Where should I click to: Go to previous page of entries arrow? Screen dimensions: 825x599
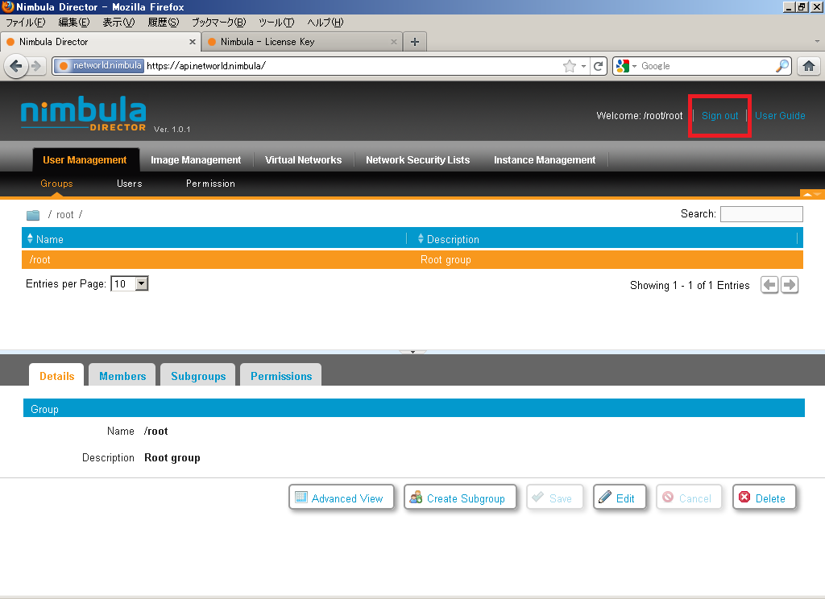[769, 285]
